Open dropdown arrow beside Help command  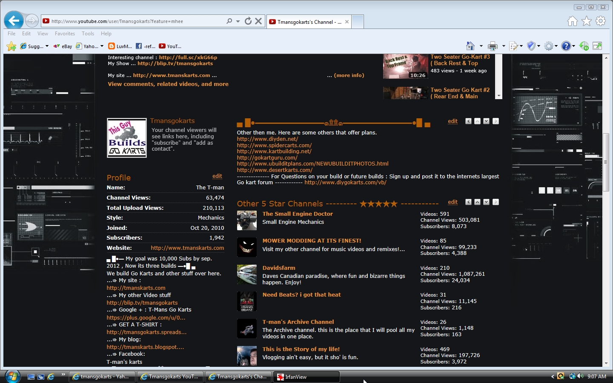pyautogui.click(x=573, y=46)
